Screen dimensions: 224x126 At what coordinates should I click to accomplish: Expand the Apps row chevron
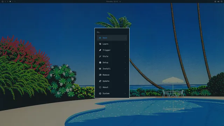[125, 38]
